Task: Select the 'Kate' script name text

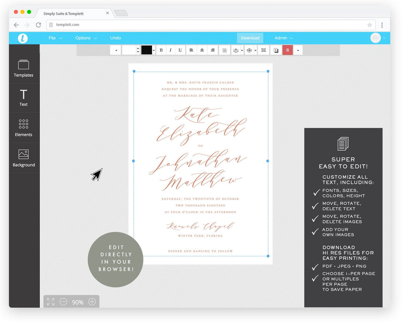Action: (198, 114)
